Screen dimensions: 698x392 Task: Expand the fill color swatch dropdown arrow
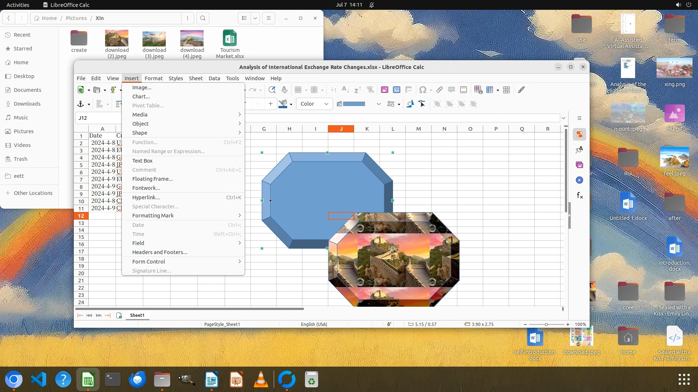coord(378,104)
